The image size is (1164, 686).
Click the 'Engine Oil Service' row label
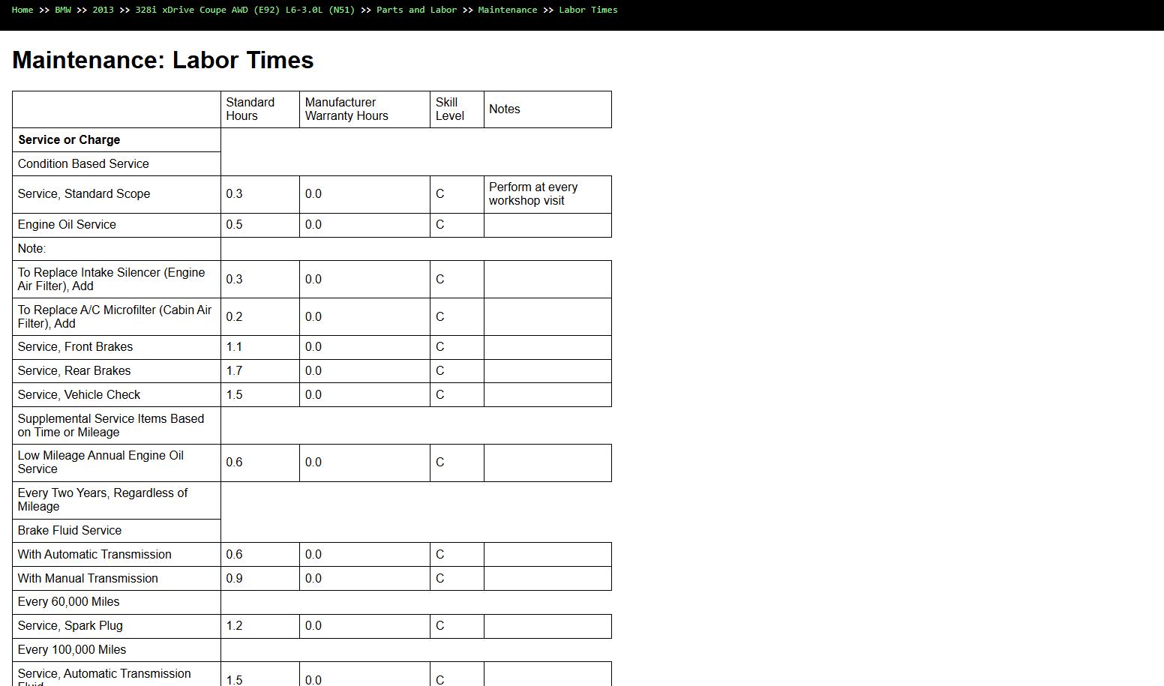67,225
